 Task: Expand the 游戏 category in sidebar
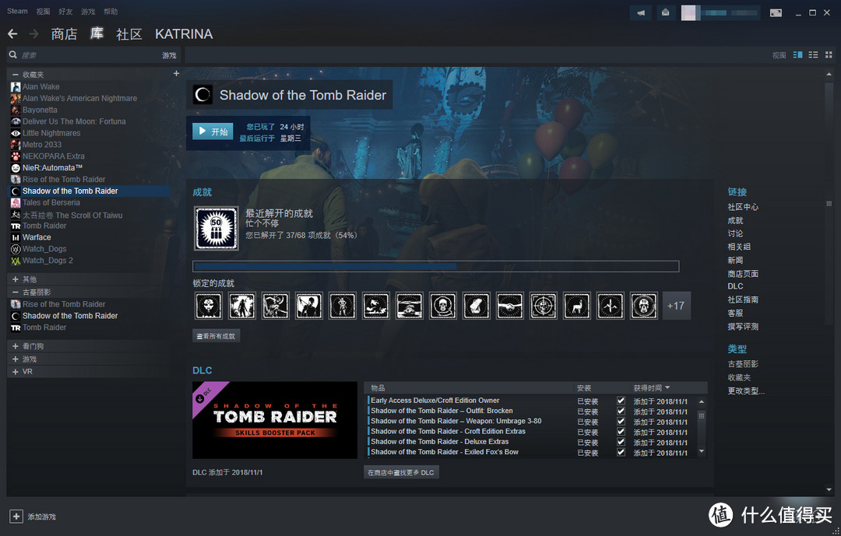[15, 359]
